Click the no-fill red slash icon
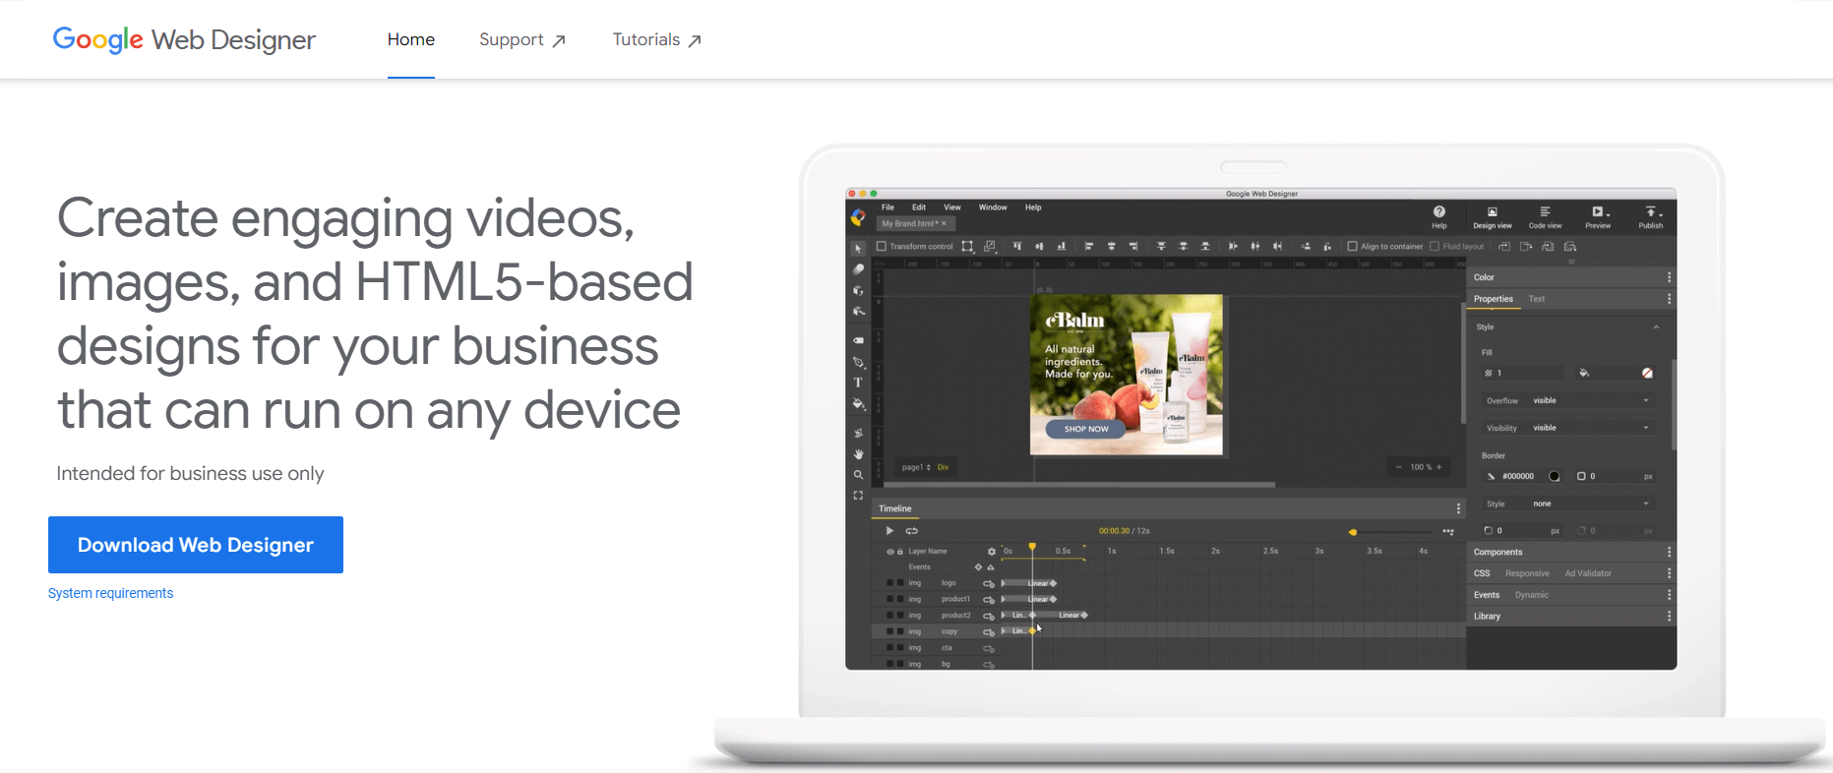 click(1647, 373)
